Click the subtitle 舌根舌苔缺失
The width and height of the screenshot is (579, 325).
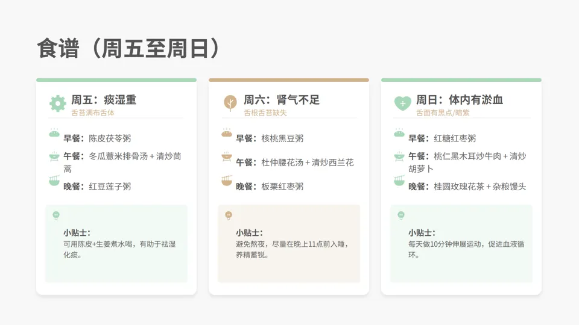pos(265,113)
